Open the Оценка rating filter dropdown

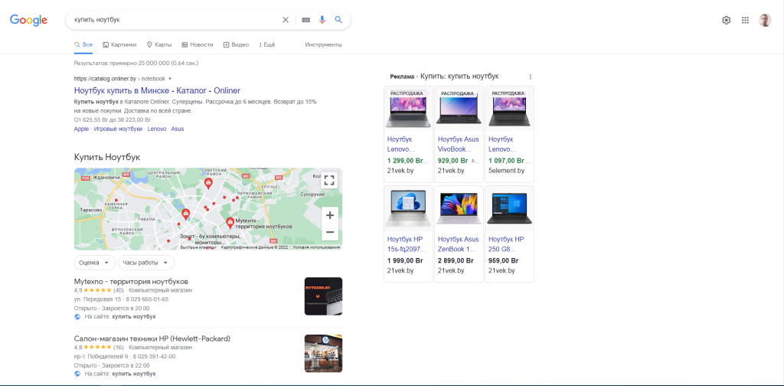tap(94, 263)
